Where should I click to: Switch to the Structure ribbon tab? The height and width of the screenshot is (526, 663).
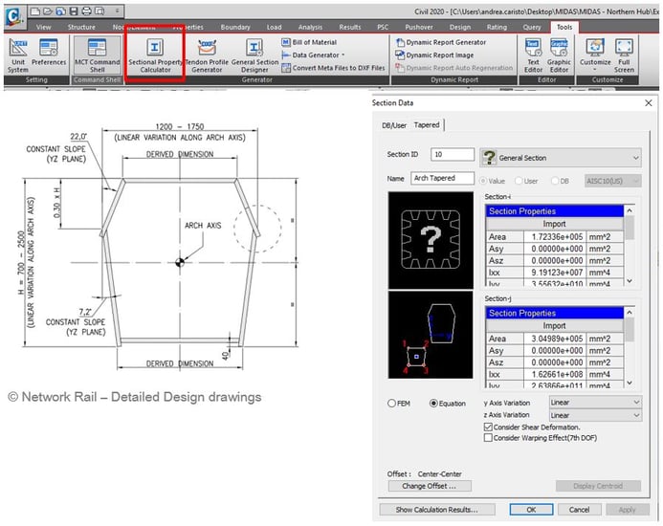click(x=81, y=27)
